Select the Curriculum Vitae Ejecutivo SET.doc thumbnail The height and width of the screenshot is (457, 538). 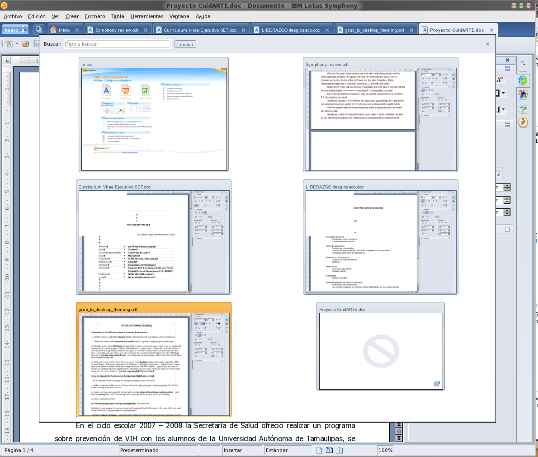154,237
